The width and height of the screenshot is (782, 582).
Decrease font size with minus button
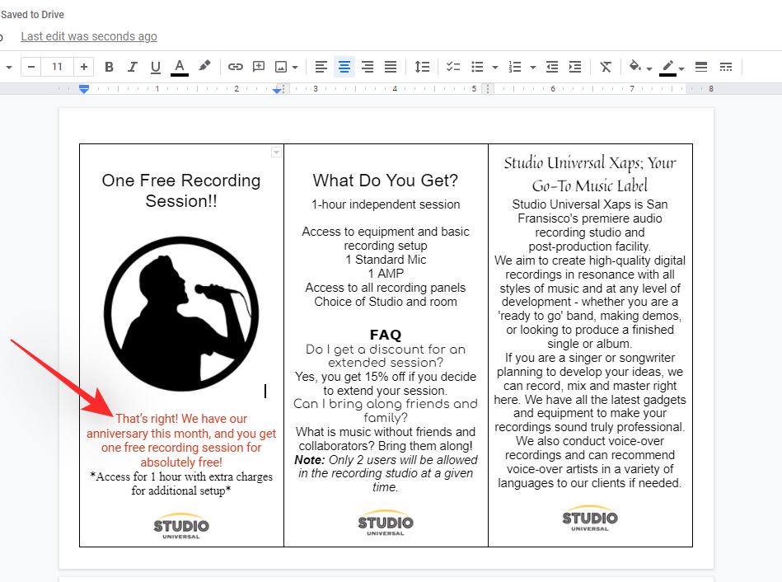coord(30,67)
